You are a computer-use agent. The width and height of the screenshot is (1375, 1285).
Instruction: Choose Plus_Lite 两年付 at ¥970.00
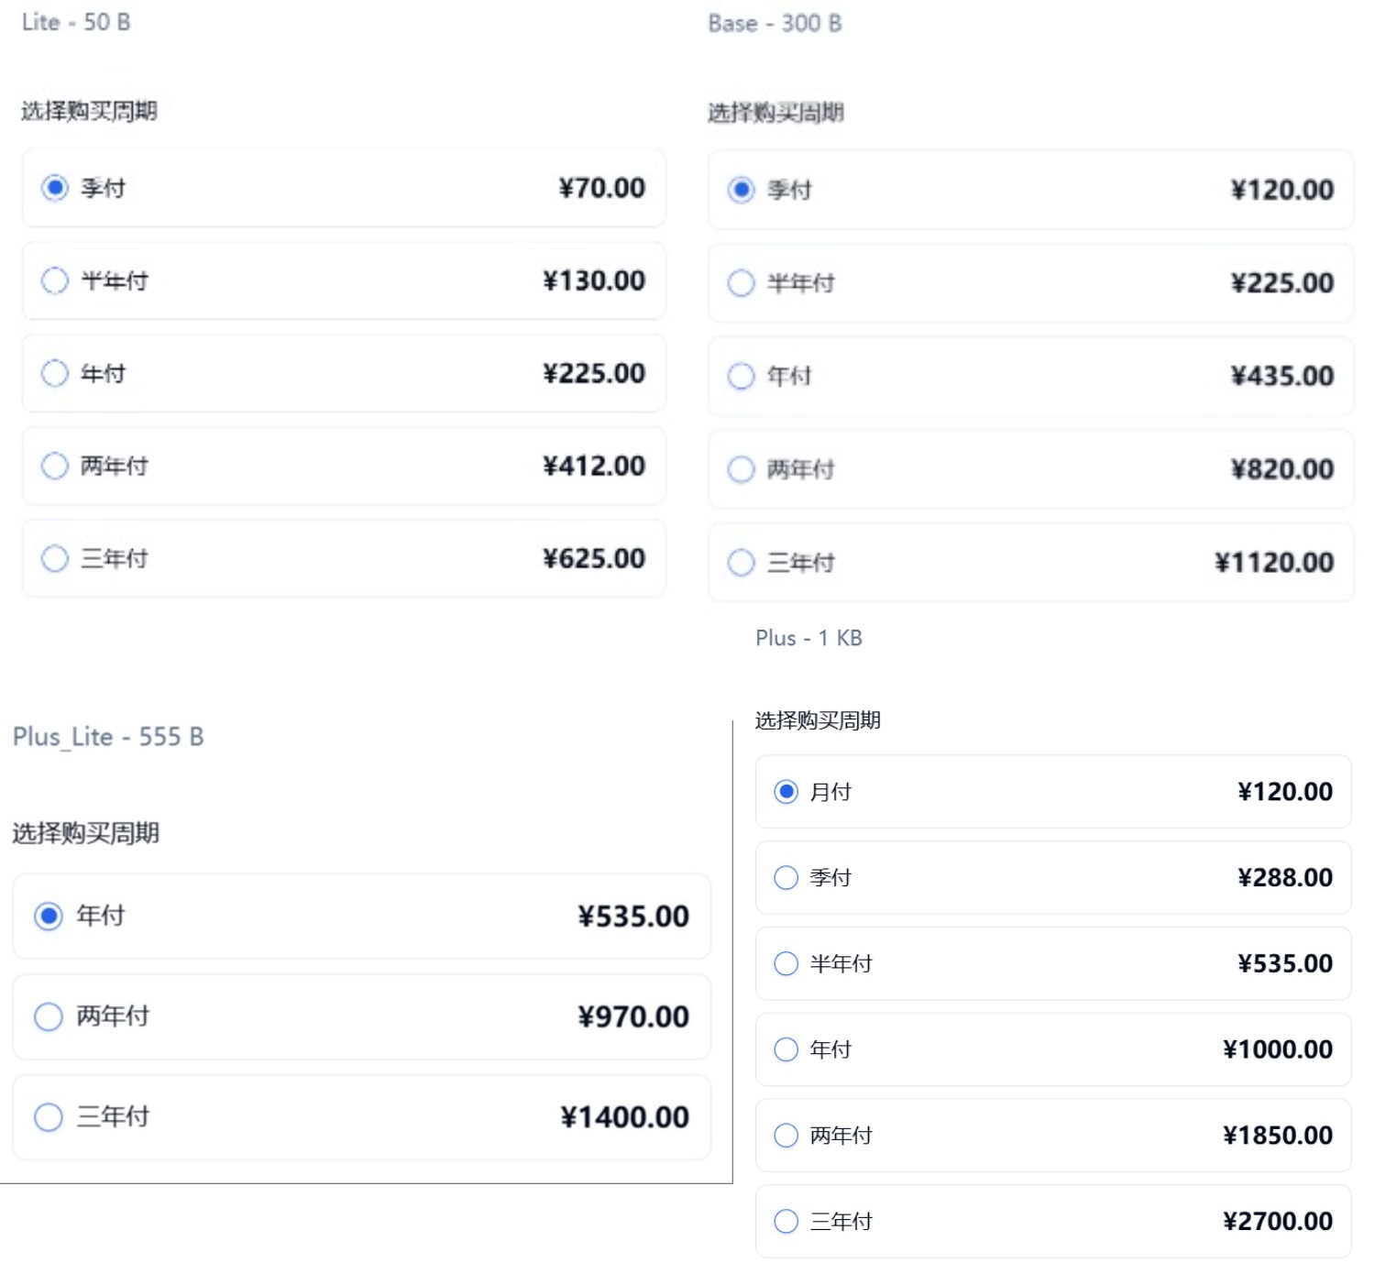49,1016
